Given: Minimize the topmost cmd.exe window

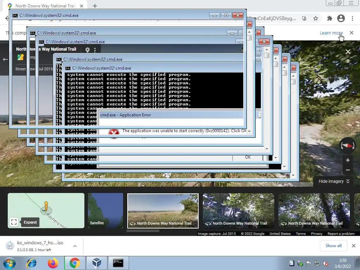Looking at the screenshot, I should tap(214, 15).
